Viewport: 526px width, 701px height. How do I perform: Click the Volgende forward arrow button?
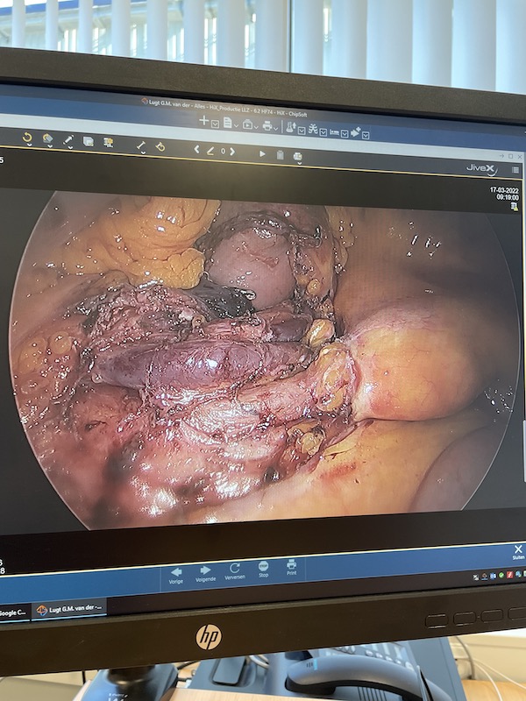[x=205, y=574]
